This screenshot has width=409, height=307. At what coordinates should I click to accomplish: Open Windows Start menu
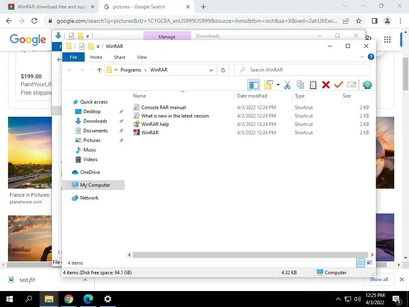pyautogui.click(x=10, y=299)
